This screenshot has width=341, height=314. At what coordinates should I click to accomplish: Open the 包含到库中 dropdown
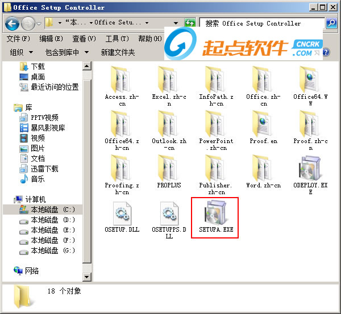coord(67,52)
